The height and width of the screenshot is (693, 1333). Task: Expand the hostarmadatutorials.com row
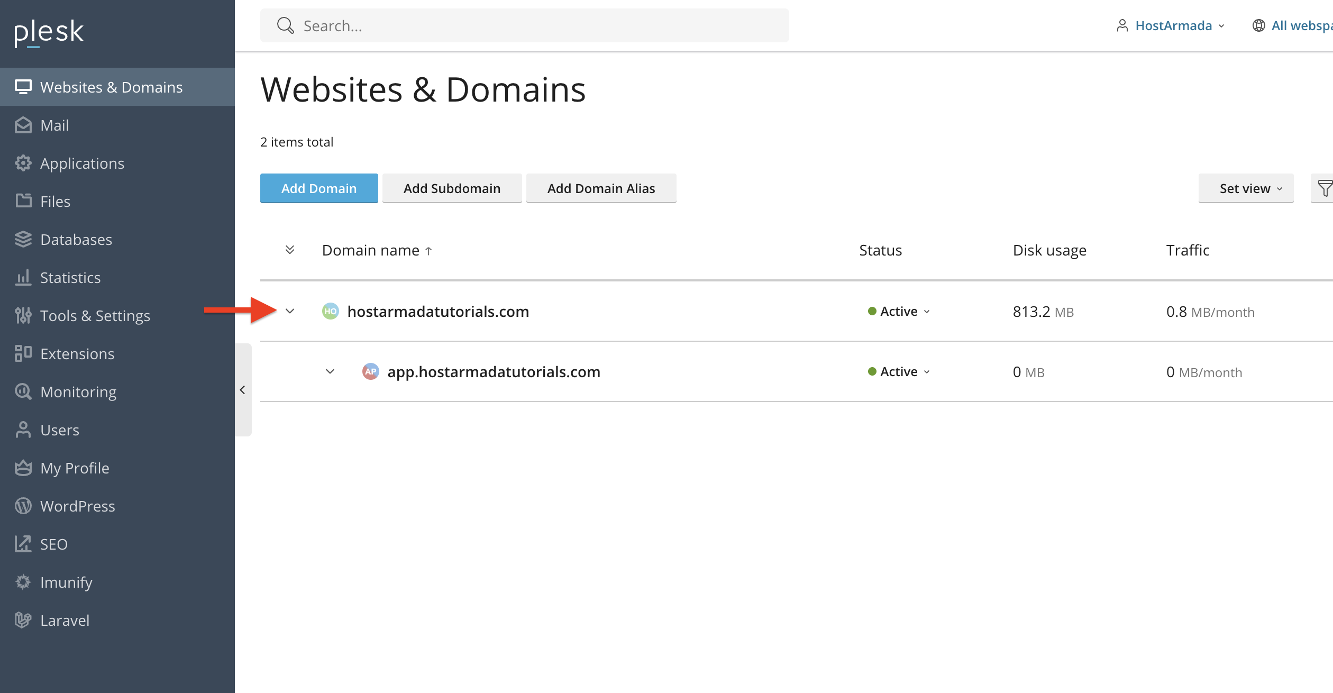290,311
